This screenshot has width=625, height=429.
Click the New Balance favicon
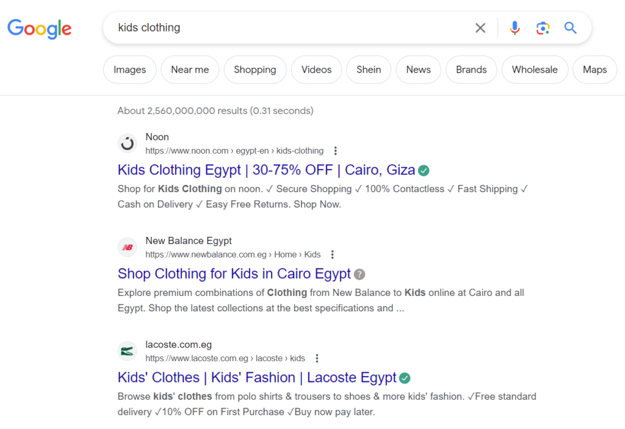point(128,247)
